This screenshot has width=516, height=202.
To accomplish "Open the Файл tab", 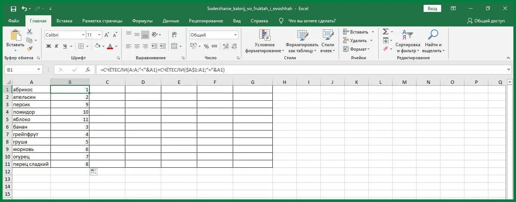I will [x=13, y=21].
